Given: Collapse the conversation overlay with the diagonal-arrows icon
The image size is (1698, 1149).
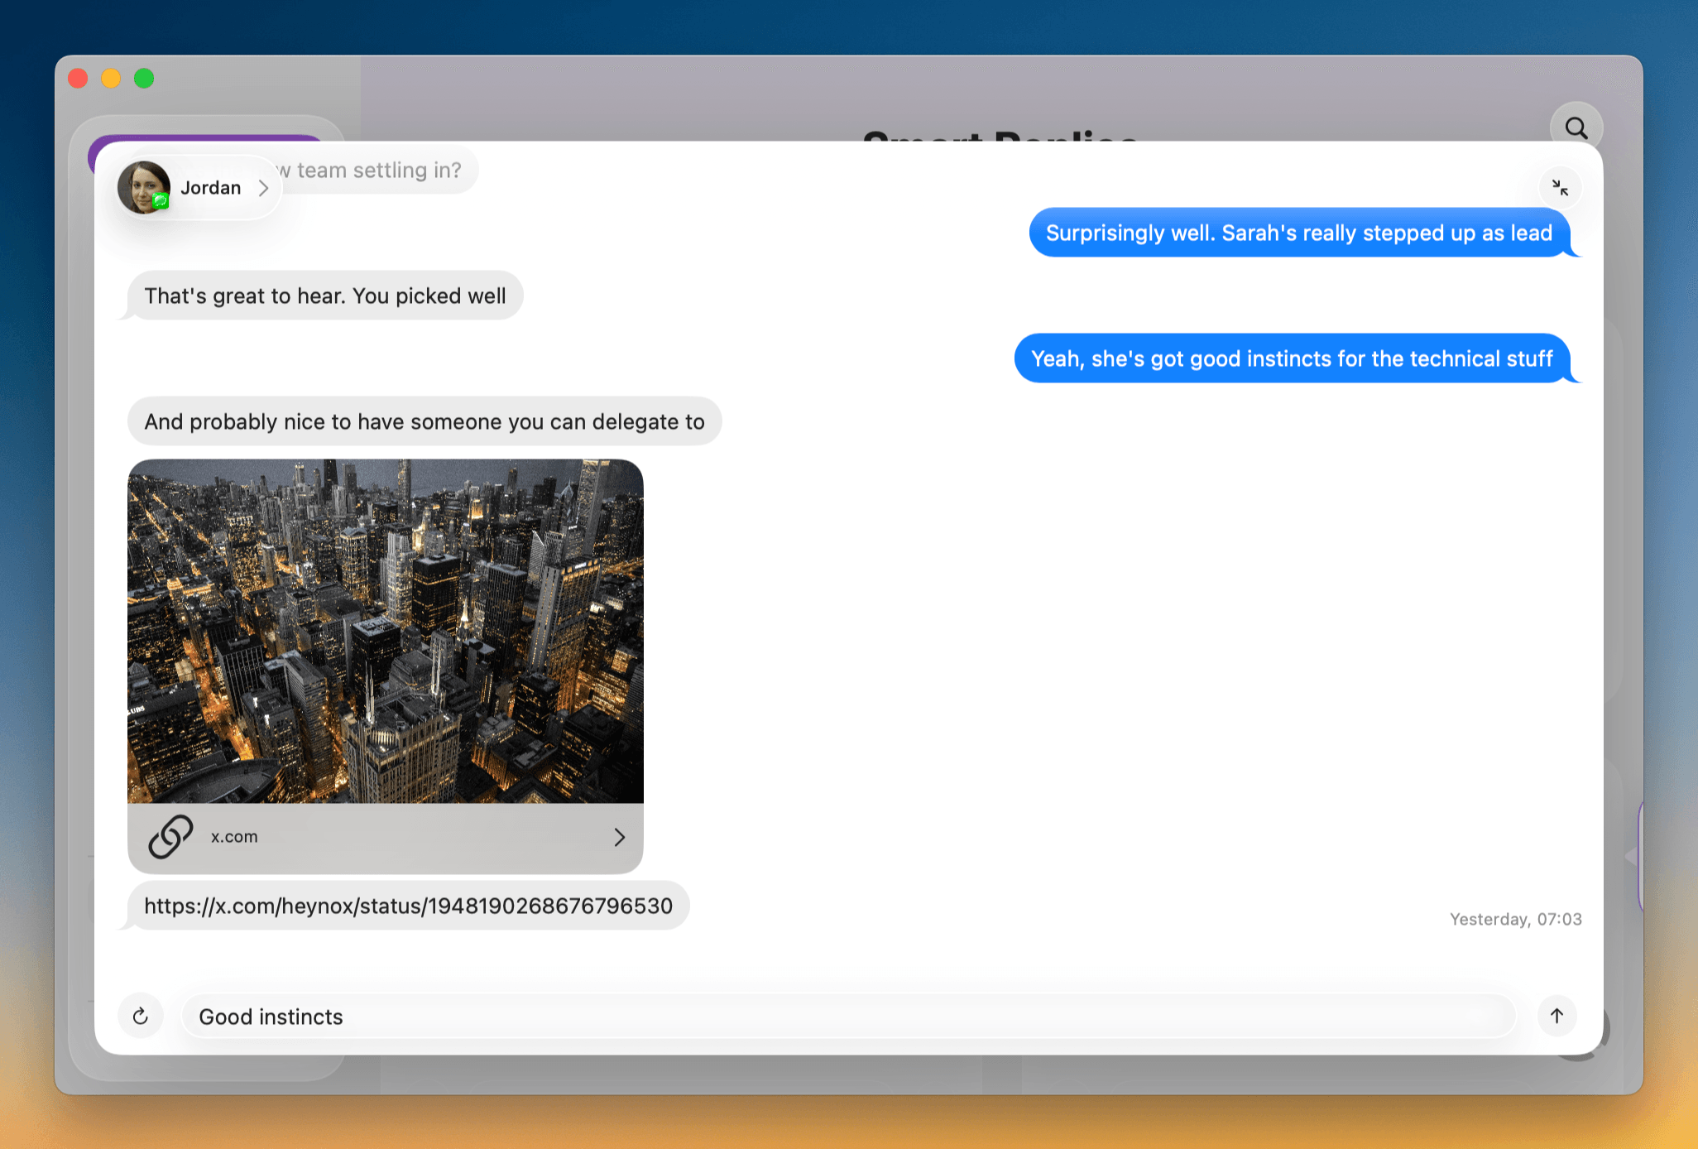Looking at the screenshot, I should pyautogui.click(x=1560, y=188).
